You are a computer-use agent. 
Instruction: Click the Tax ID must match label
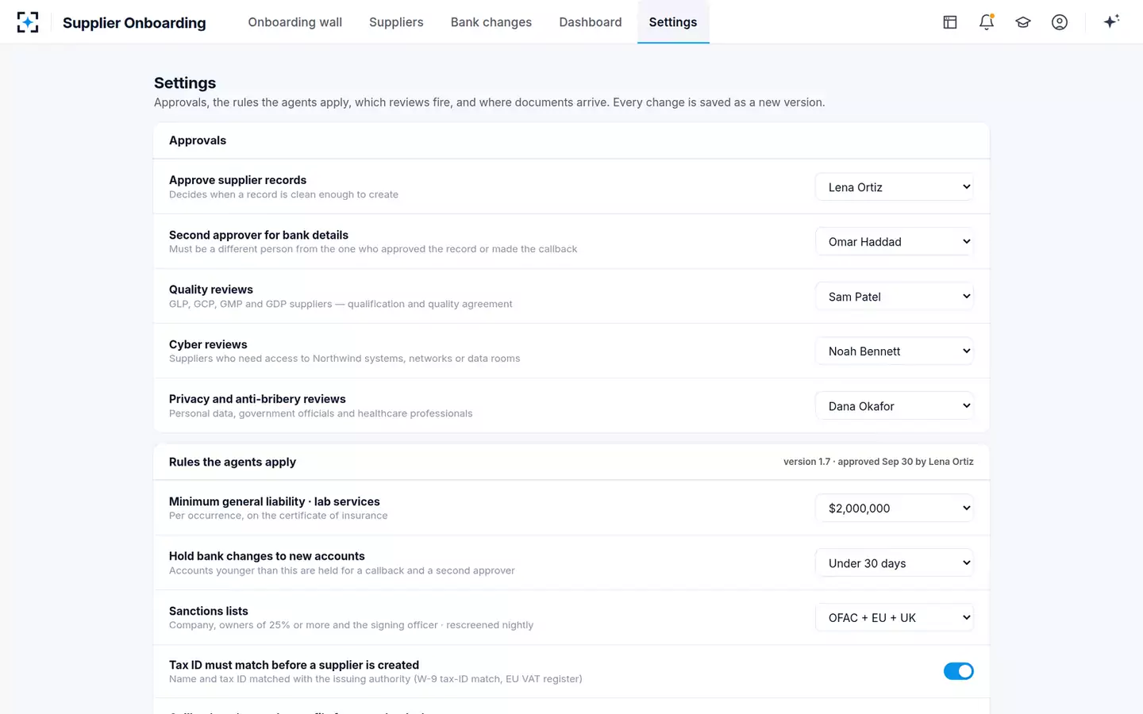click(x=294, y=665)
